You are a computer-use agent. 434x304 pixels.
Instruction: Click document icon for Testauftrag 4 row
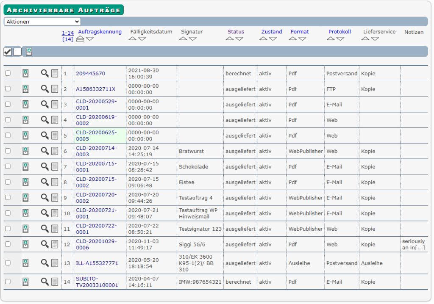pos(55,197)
